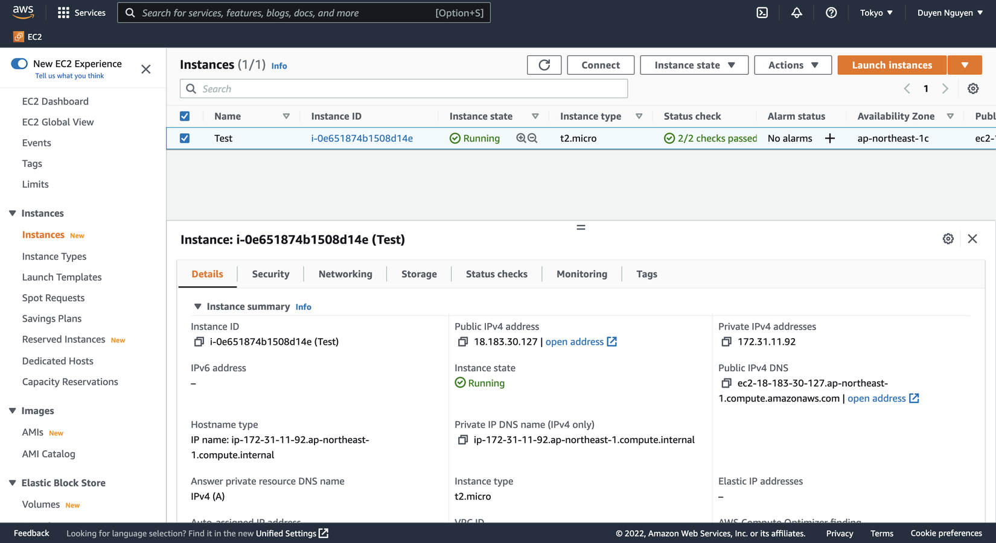Copy the Instance ID value
This screenshot has height=543, width=996.
[x=199, y=342]
